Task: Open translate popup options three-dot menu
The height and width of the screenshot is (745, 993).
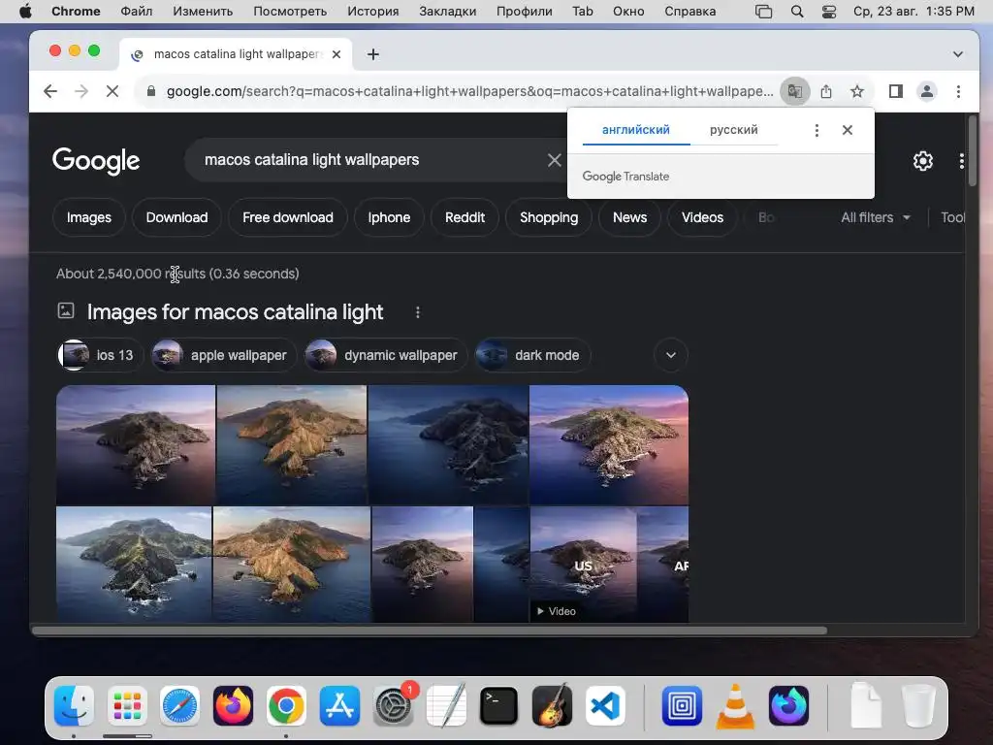Action: point(817,130)
